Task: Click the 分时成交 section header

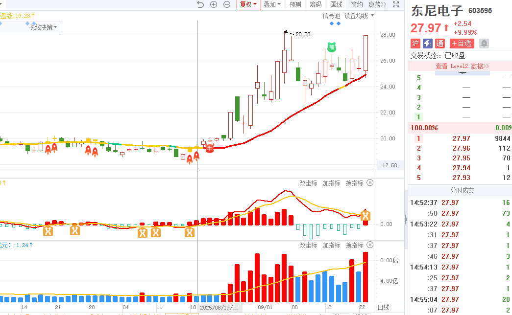Action: click(462, 190)
